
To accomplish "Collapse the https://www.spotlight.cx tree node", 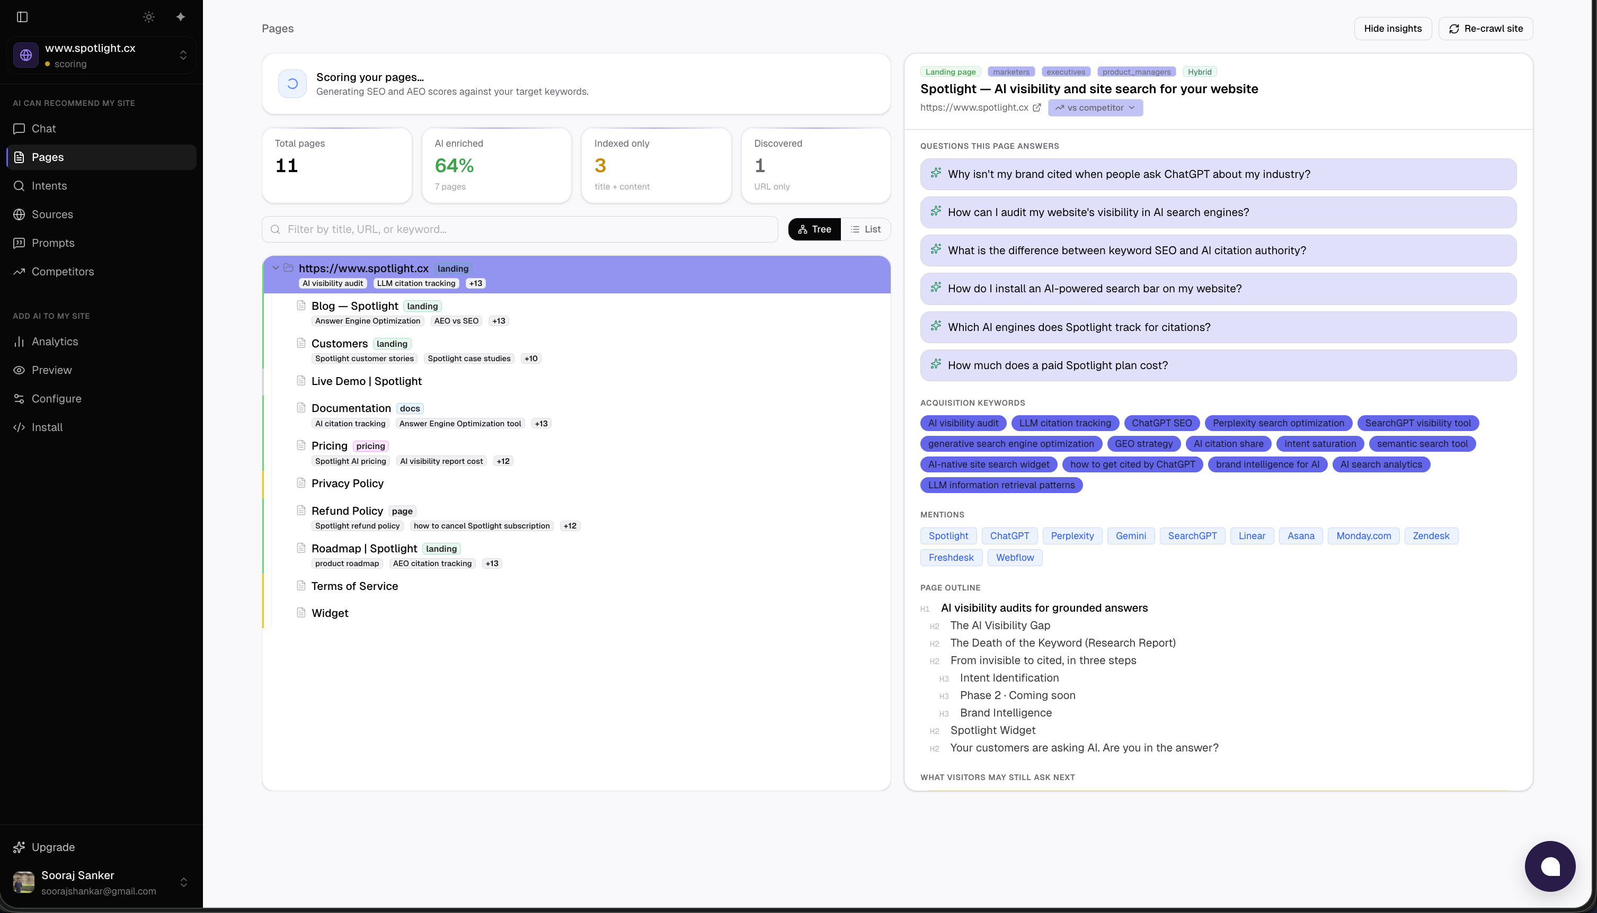I will [x=276, y=268].
